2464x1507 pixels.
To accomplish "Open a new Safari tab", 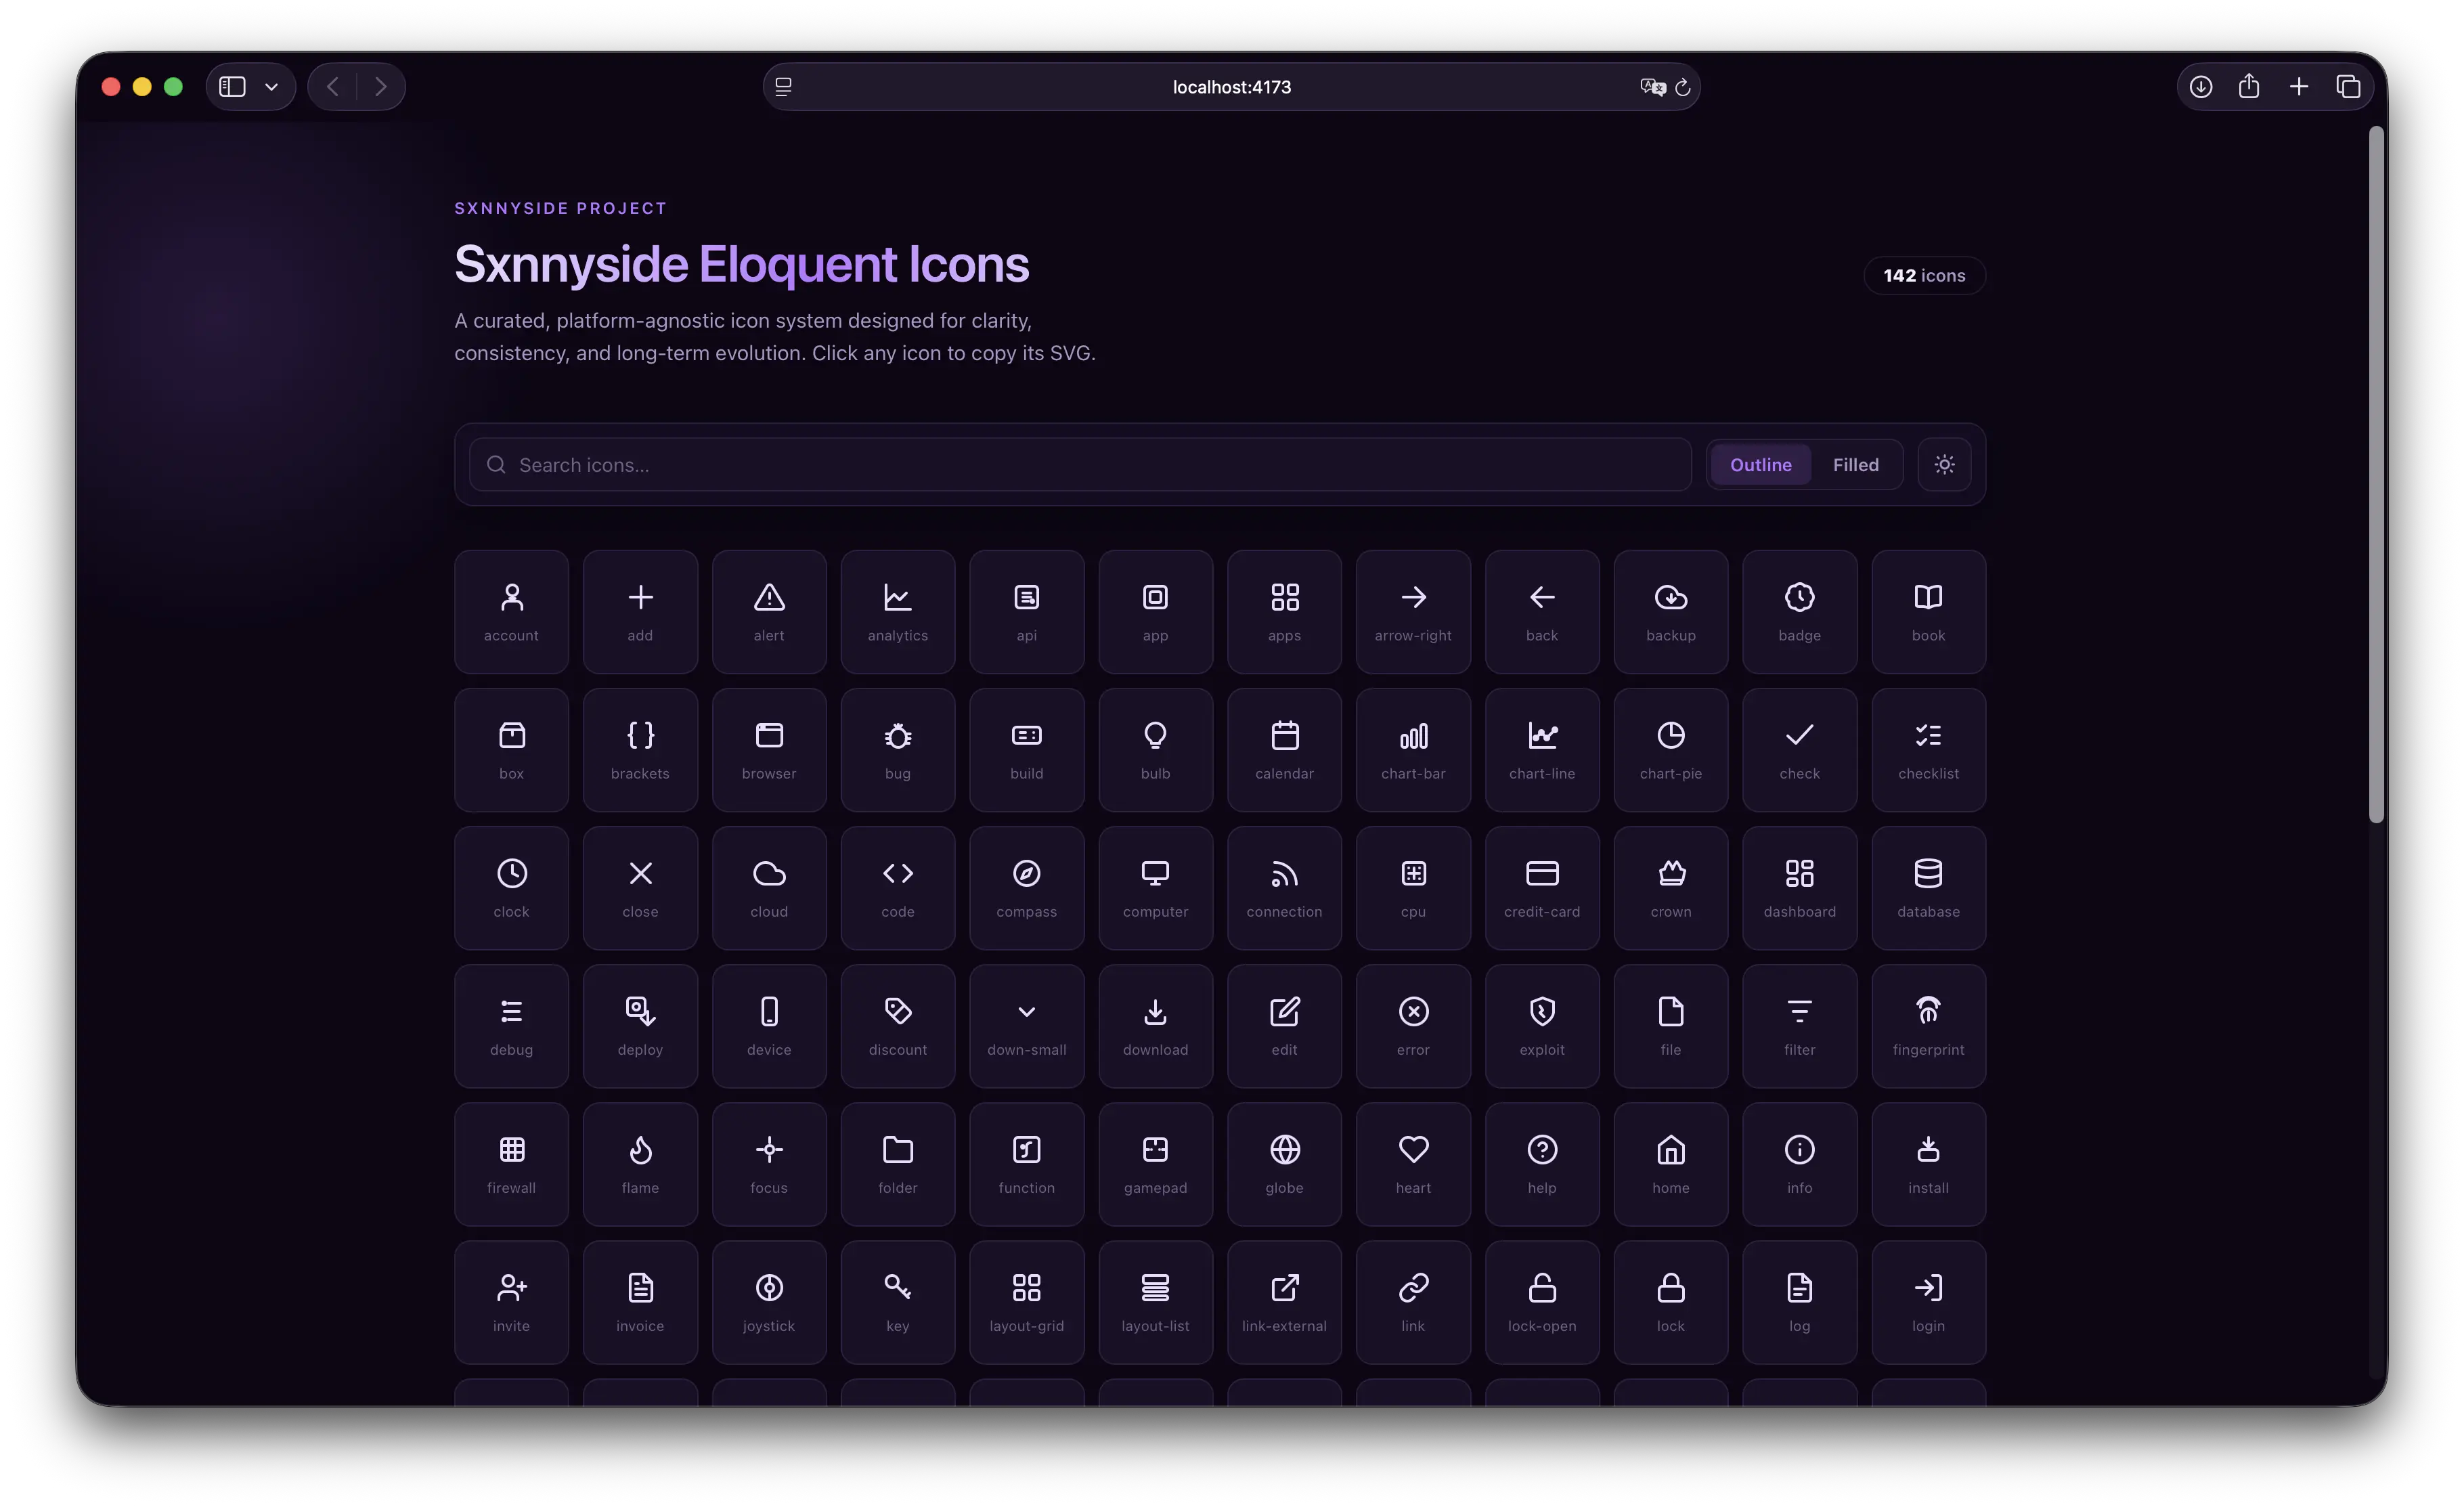I will pyautogui.click(x=2299, y=87).
